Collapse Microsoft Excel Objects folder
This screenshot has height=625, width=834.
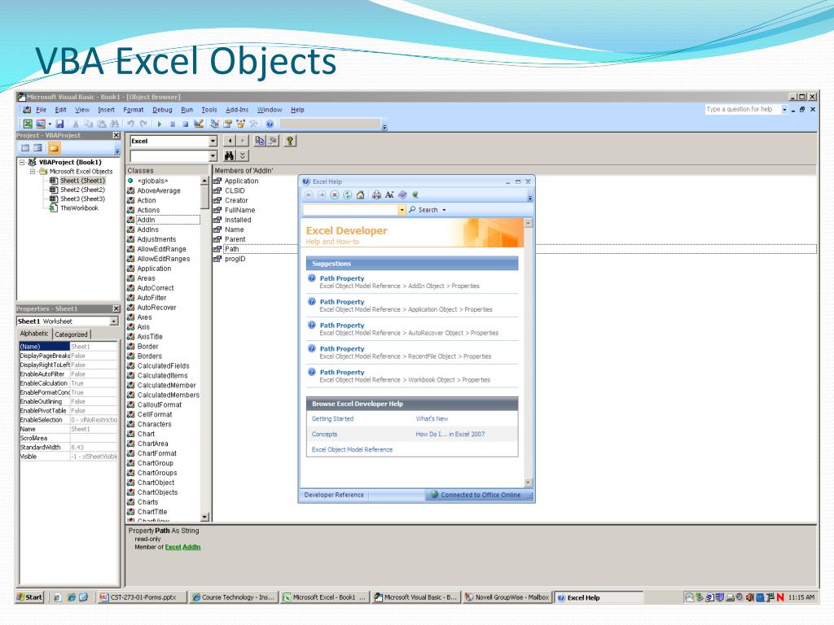(x=33, y=172)
